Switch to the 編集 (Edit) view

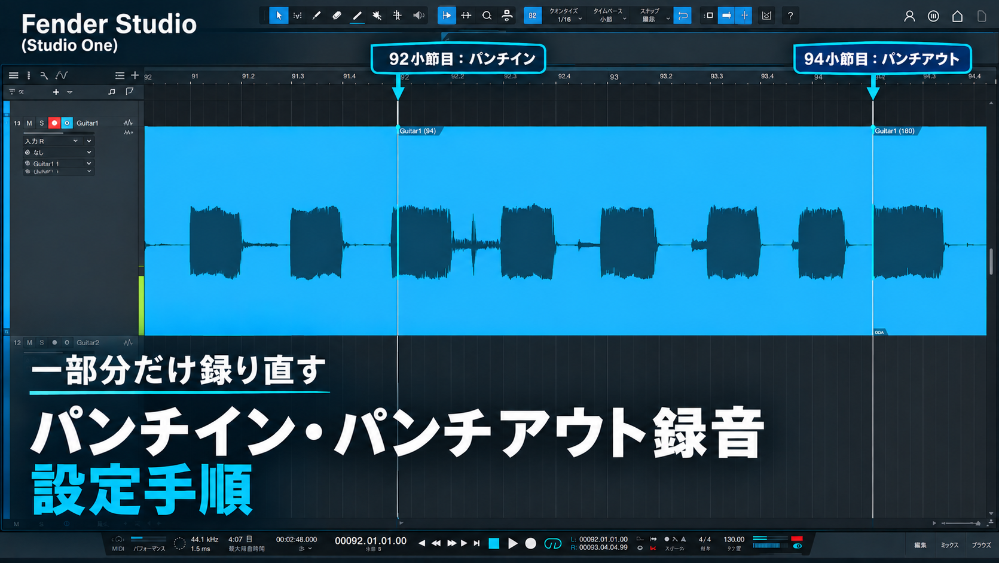pyautogui.click(x=920, y=545)
